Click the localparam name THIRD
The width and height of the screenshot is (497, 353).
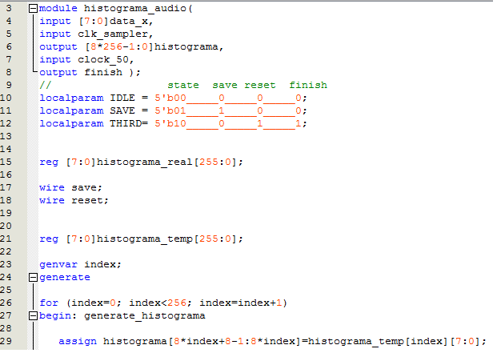tap(126, 123)
